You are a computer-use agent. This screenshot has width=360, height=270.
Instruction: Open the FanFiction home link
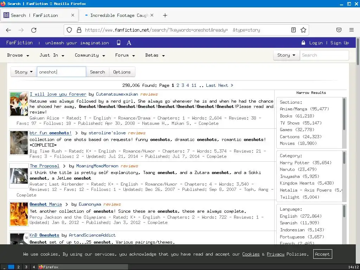point(20,43)
